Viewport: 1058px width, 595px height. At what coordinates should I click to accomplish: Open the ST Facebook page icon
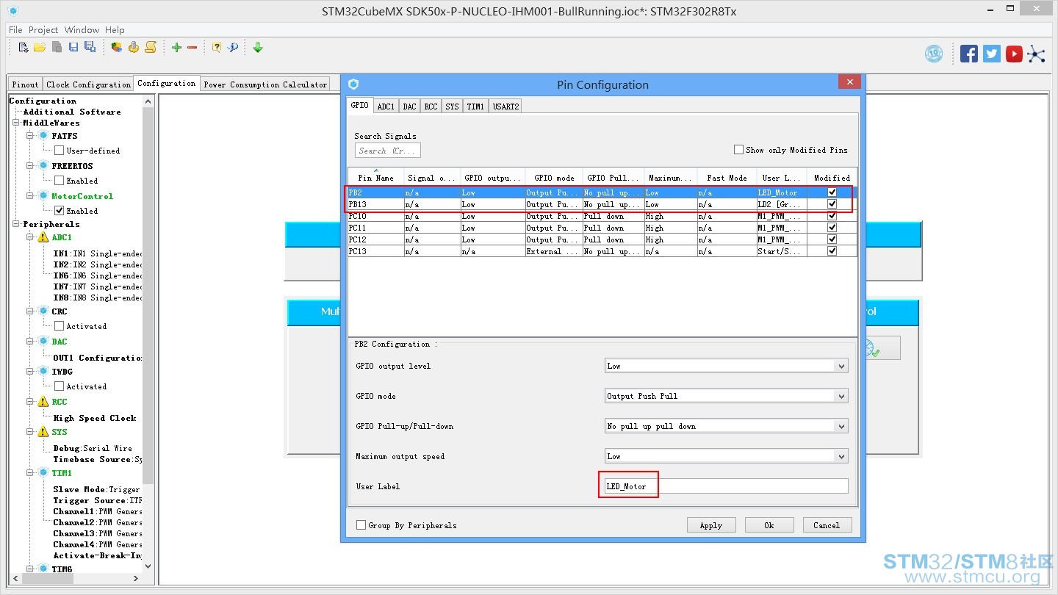coord(969,54)
